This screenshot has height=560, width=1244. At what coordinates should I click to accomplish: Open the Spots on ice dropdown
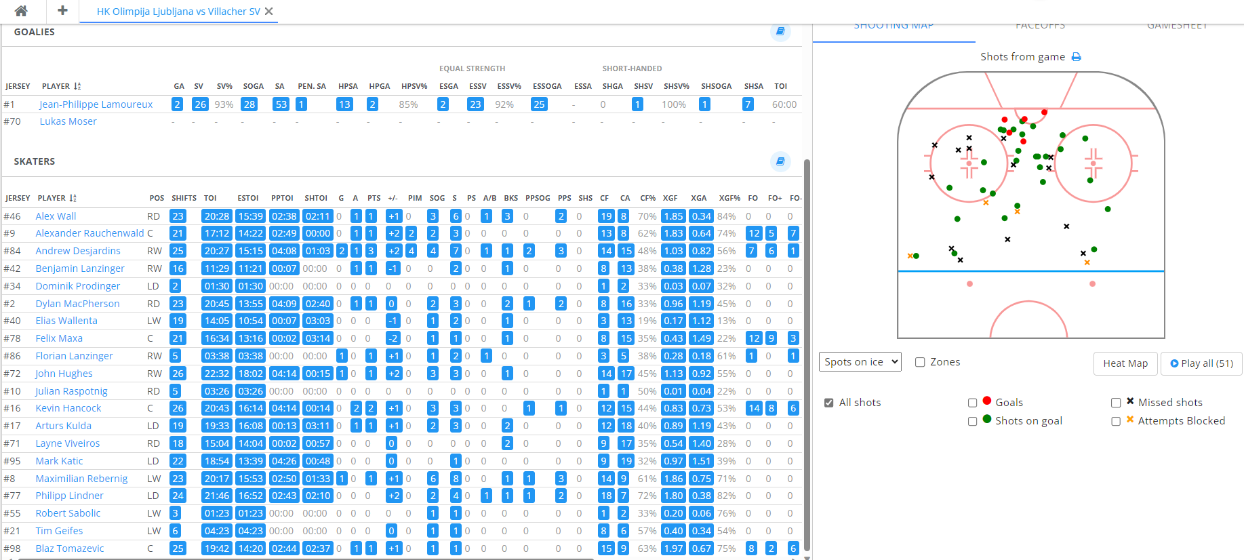coord(860,362)
